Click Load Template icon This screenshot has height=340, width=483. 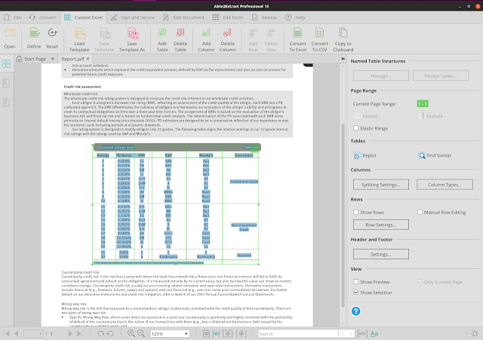pyautogui.click(x=79, y=33)
